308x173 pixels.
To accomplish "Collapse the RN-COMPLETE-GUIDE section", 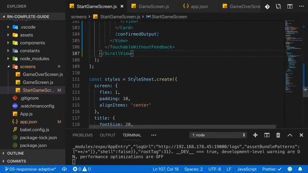I will [x=28, y=17].
